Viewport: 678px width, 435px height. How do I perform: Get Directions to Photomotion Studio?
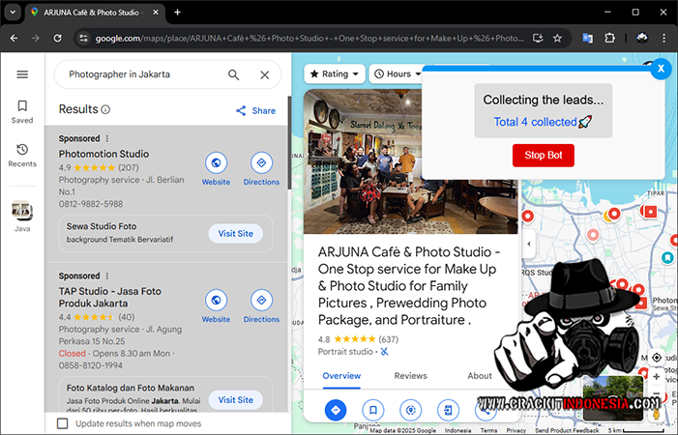tap(261, 163)
